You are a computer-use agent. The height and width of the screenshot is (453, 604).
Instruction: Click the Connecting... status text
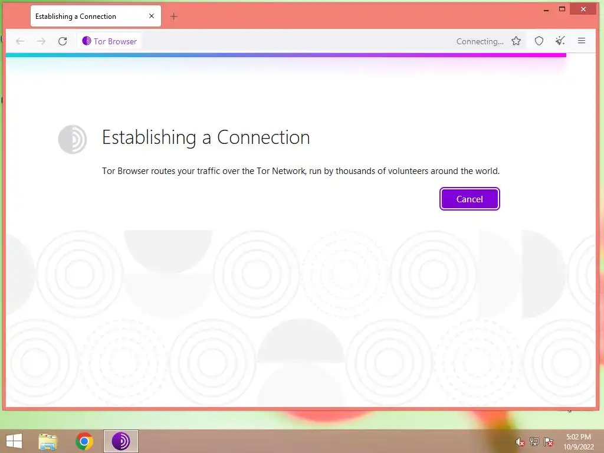click(x=480, y=42)
